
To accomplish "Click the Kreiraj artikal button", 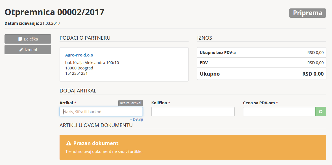I will click(x=130, y=103).
